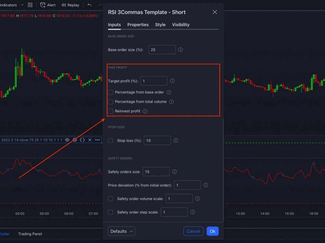Show info for Stop loss

(x=176, y=141)
